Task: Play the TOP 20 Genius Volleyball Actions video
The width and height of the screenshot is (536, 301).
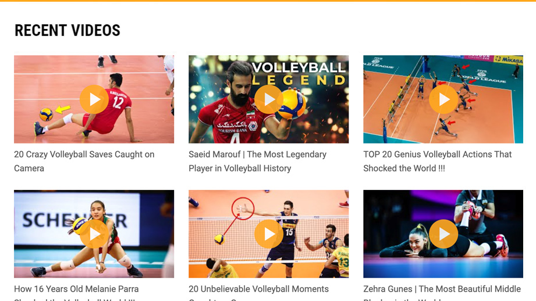Action: (x=443, y=99)
